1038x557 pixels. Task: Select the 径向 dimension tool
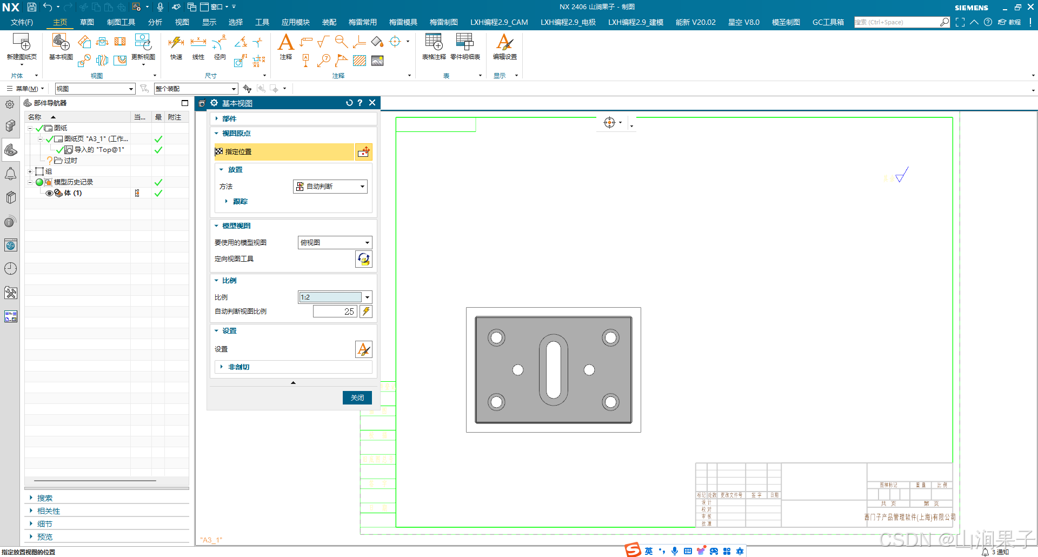pyautogui.click(x=219, y=42)
